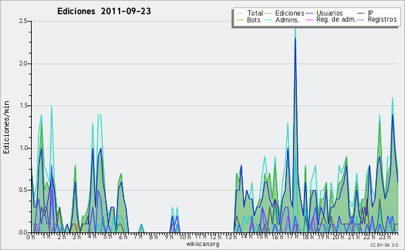Click the 'Total' legend label
This screenshot has height=250, width=405.
[x=254, y=13]
